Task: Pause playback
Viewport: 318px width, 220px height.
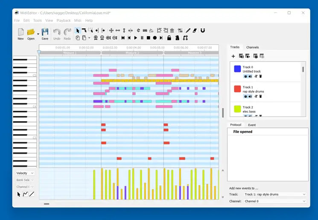Action: [142, 38]
